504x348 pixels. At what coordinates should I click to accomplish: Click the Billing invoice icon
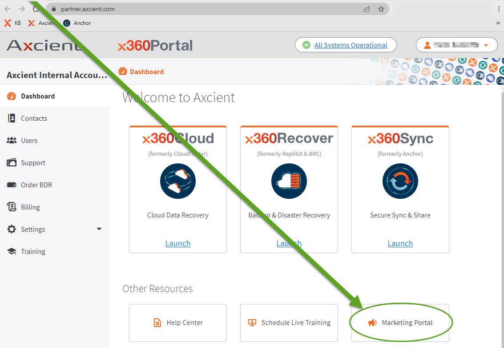click(x=12, y=207)
